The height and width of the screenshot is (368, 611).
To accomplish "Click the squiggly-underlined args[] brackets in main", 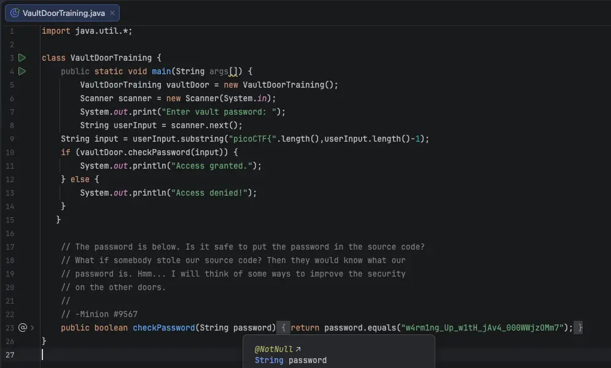I will click(x=233, y=72).
